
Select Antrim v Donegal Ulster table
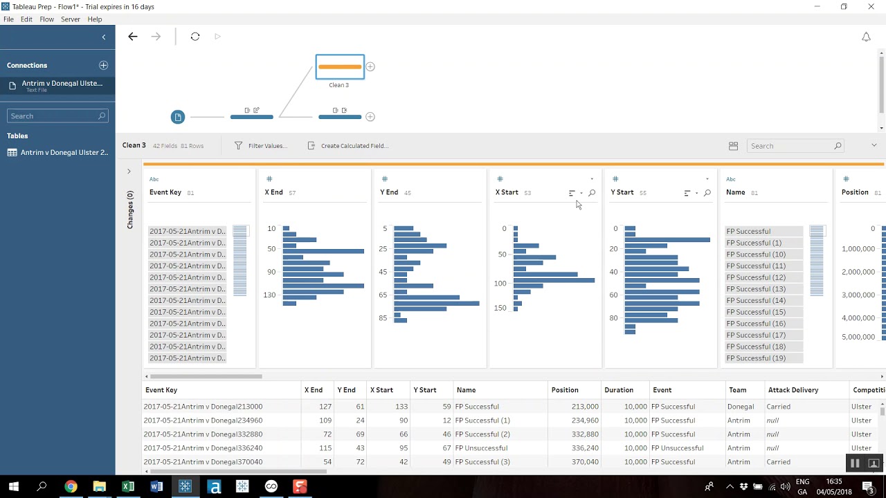click(x=57, y=152)
